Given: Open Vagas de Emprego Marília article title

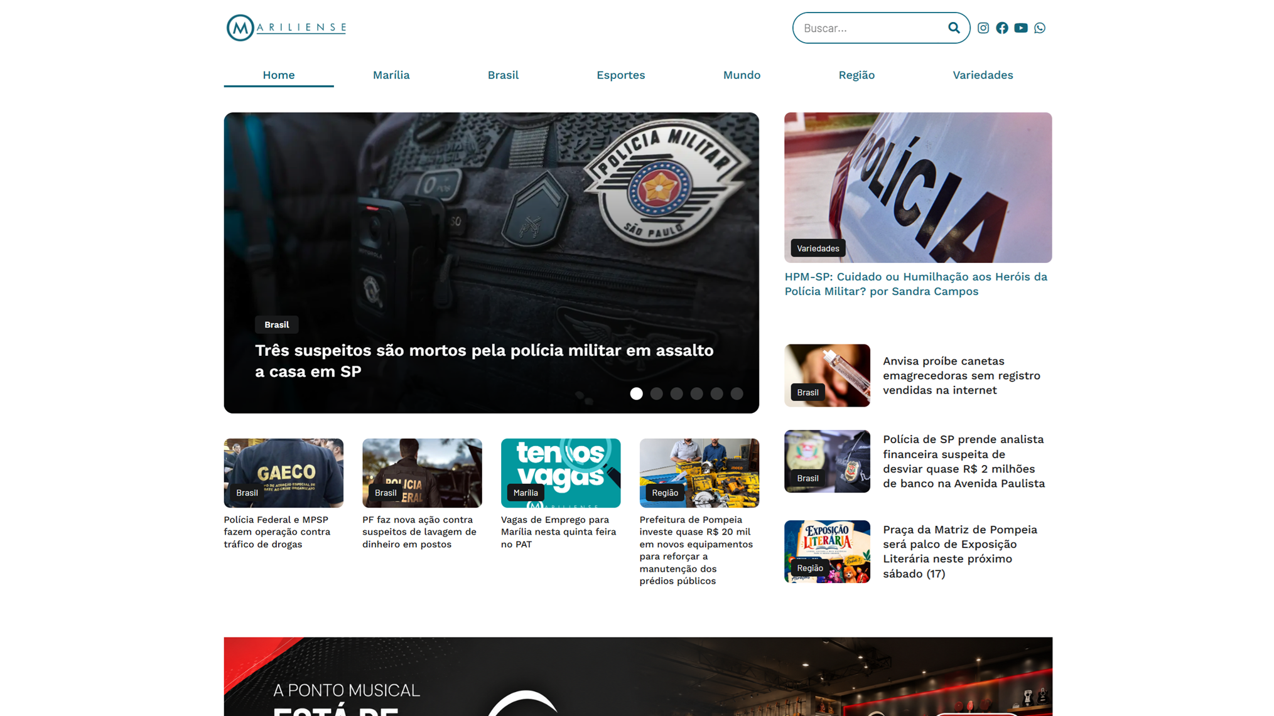Looking at the screenshot, I should (558, 532).
